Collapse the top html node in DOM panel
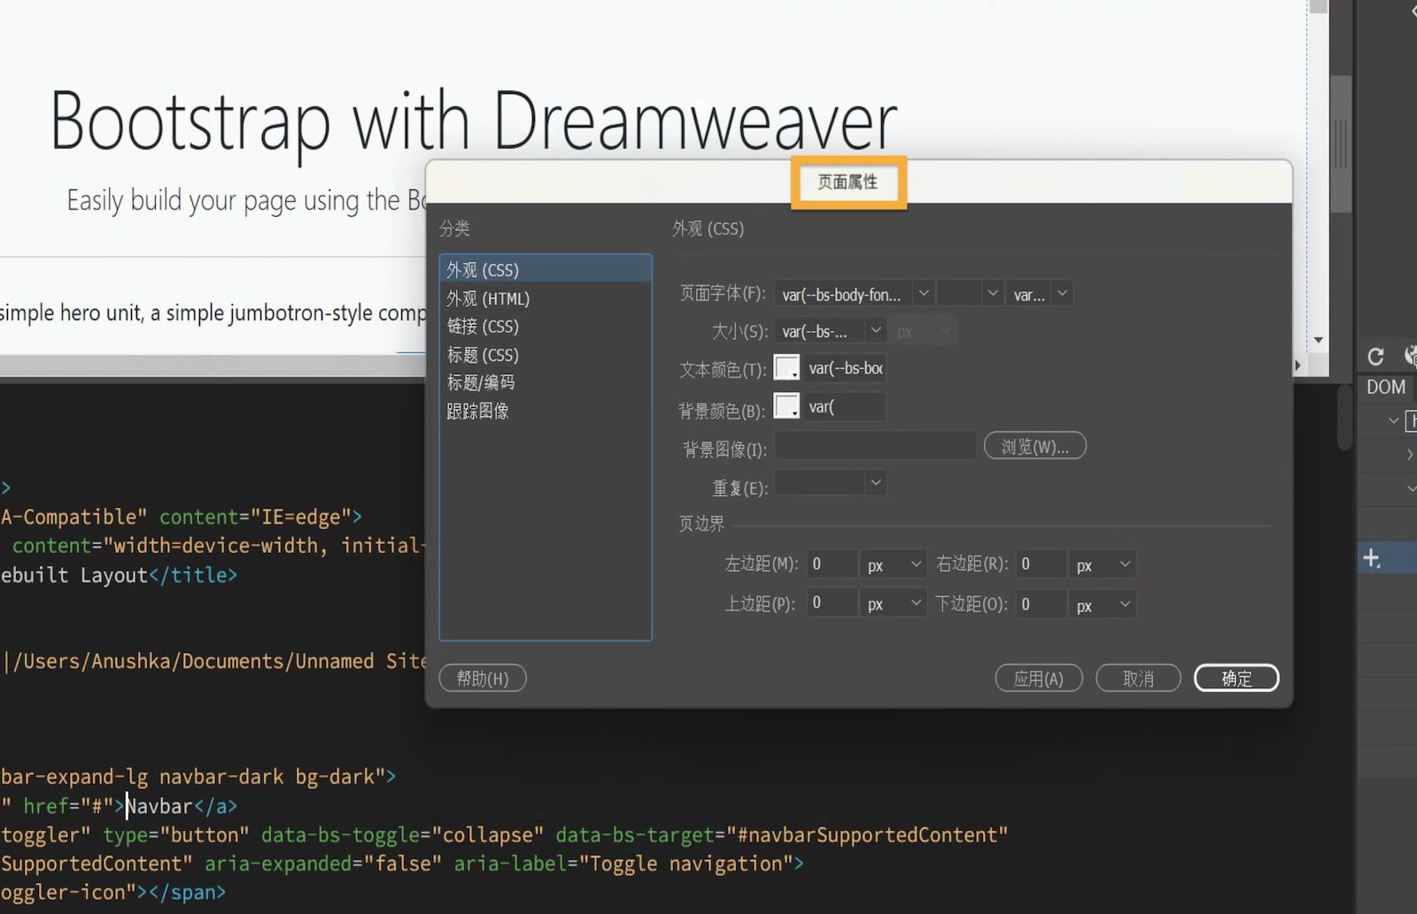Viewport: 1417px width, 914px height. point(1394,421)
